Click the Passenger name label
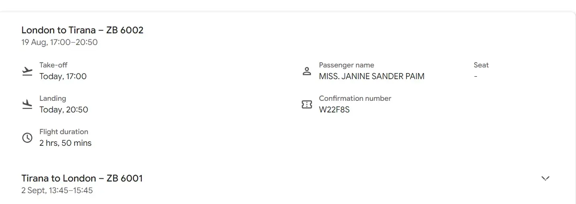Viewport: 576px width, 204px height. coord(346,65)
